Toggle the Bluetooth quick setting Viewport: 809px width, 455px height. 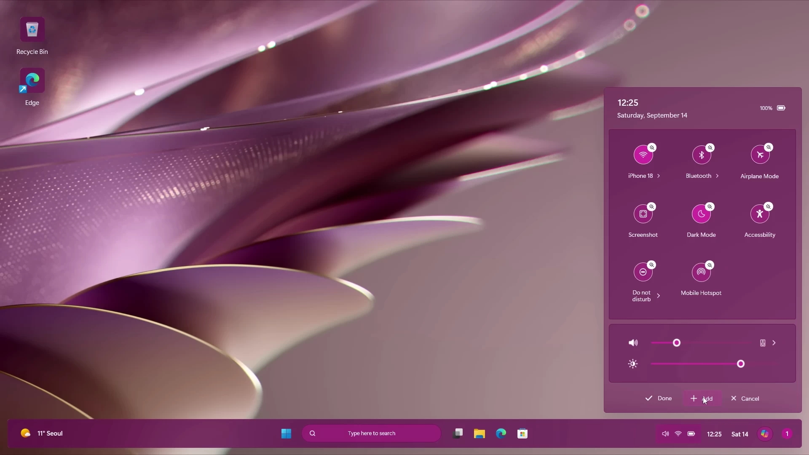click(x=701, y=155)
